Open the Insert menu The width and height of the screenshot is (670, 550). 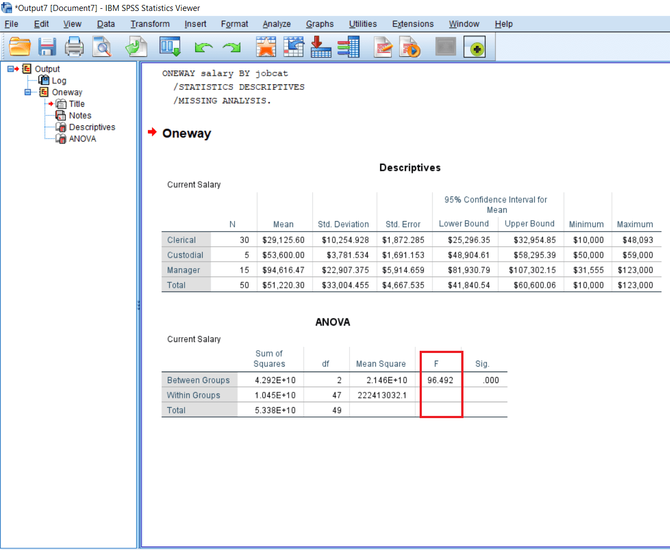(196, 24)
